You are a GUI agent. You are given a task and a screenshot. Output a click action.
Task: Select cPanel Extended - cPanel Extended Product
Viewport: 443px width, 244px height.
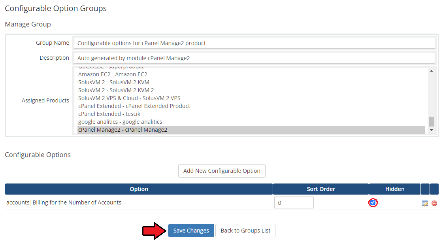click(x=251, y=106)
